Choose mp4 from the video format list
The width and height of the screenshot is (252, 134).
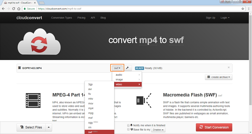[x=99, y=108]
